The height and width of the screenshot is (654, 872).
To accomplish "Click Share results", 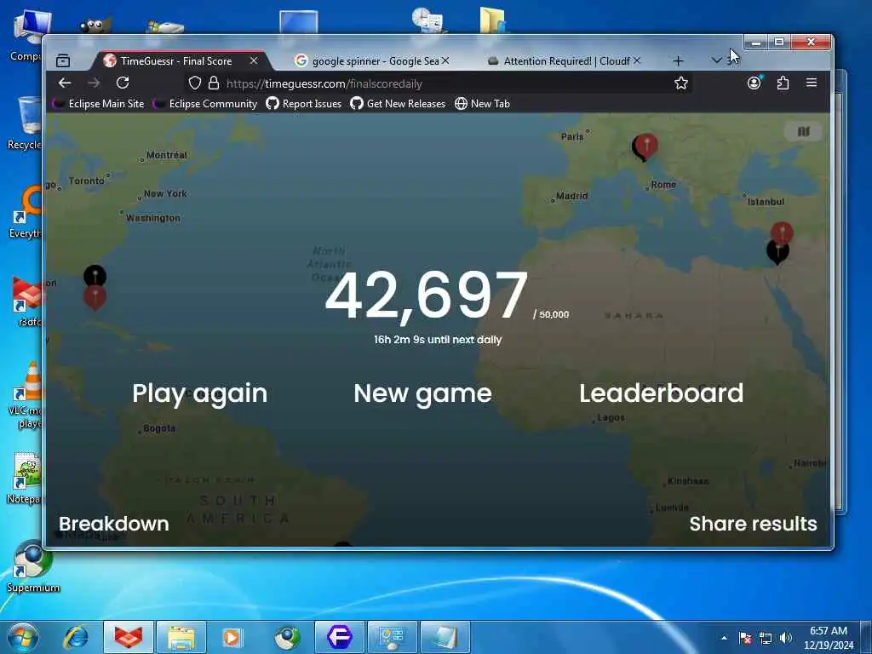I will (753, 524).
